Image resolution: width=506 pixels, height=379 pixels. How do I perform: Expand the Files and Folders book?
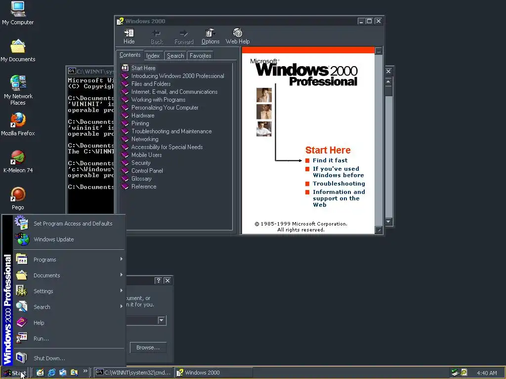tap(125, 84)
